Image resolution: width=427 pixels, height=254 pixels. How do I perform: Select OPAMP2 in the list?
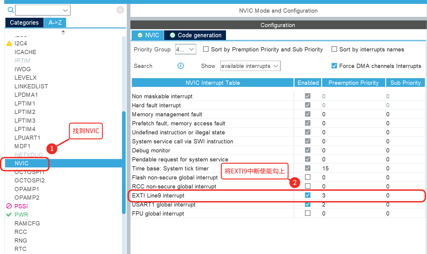point(27,197)
